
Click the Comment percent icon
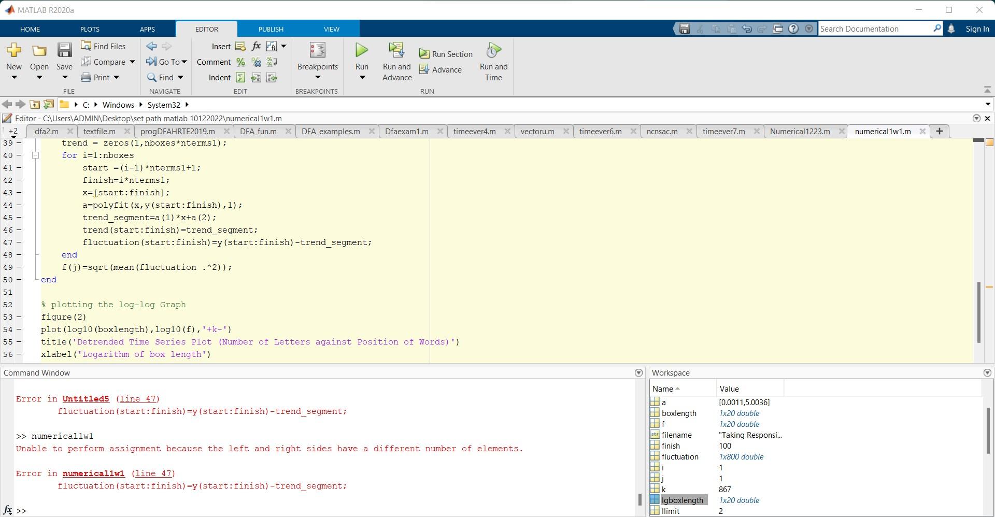click(240, 62)
